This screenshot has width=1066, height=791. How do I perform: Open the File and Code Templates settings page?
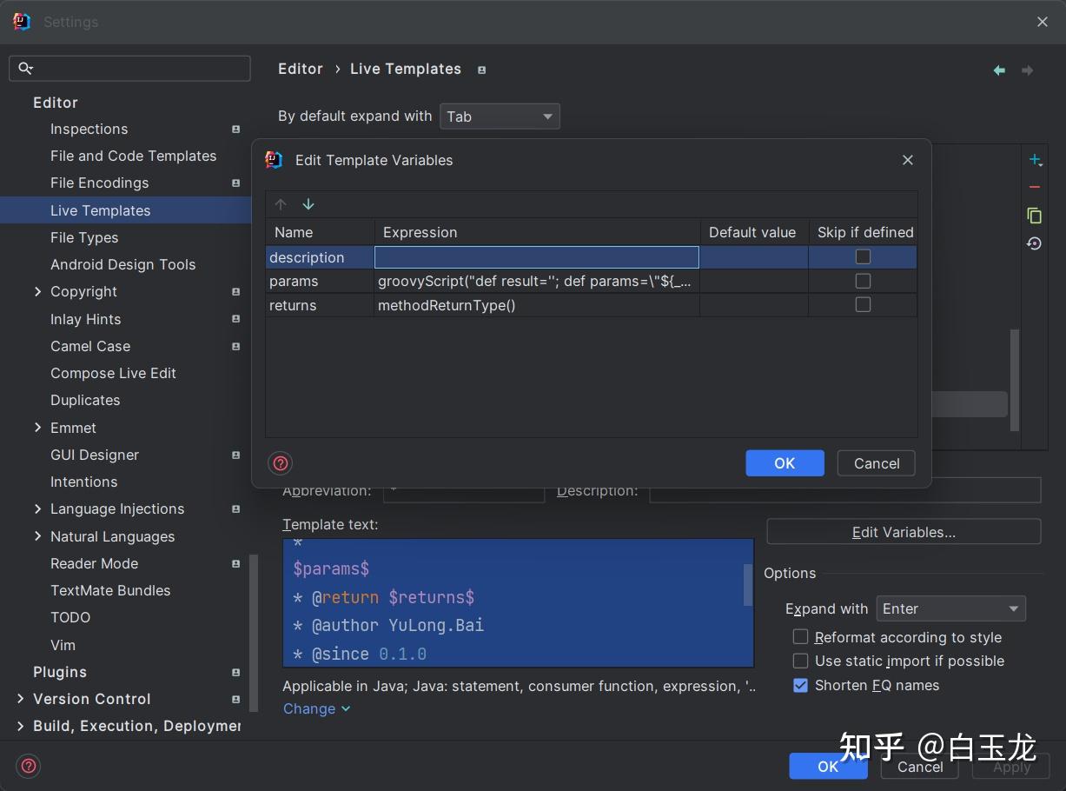[x=133, y=156]
